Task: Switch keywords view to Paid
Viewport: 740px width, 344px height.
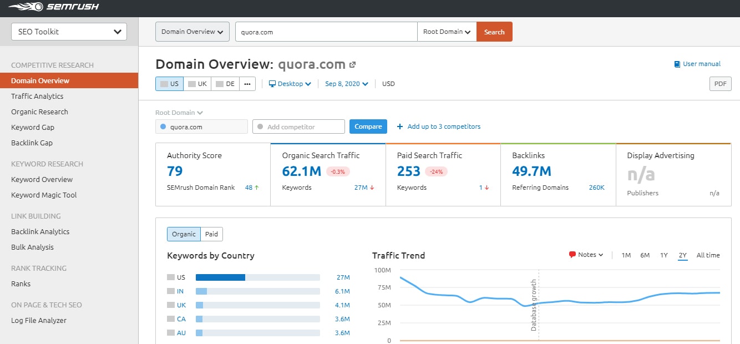Action: tap(211, 234)
